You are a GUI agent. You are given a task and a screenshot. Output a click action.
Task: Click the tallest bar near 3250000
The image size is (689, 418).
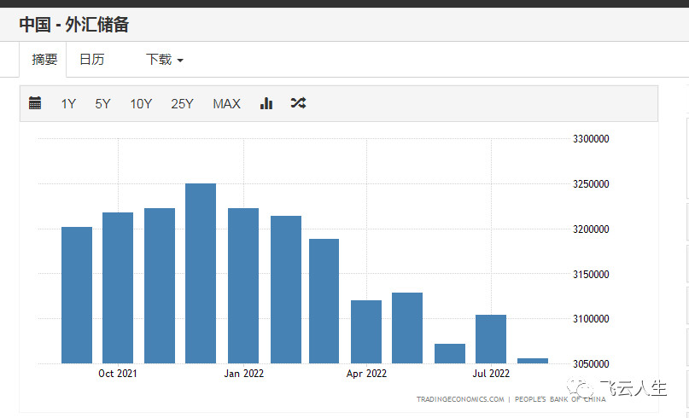pyautogui.click(x=201, y=274)
